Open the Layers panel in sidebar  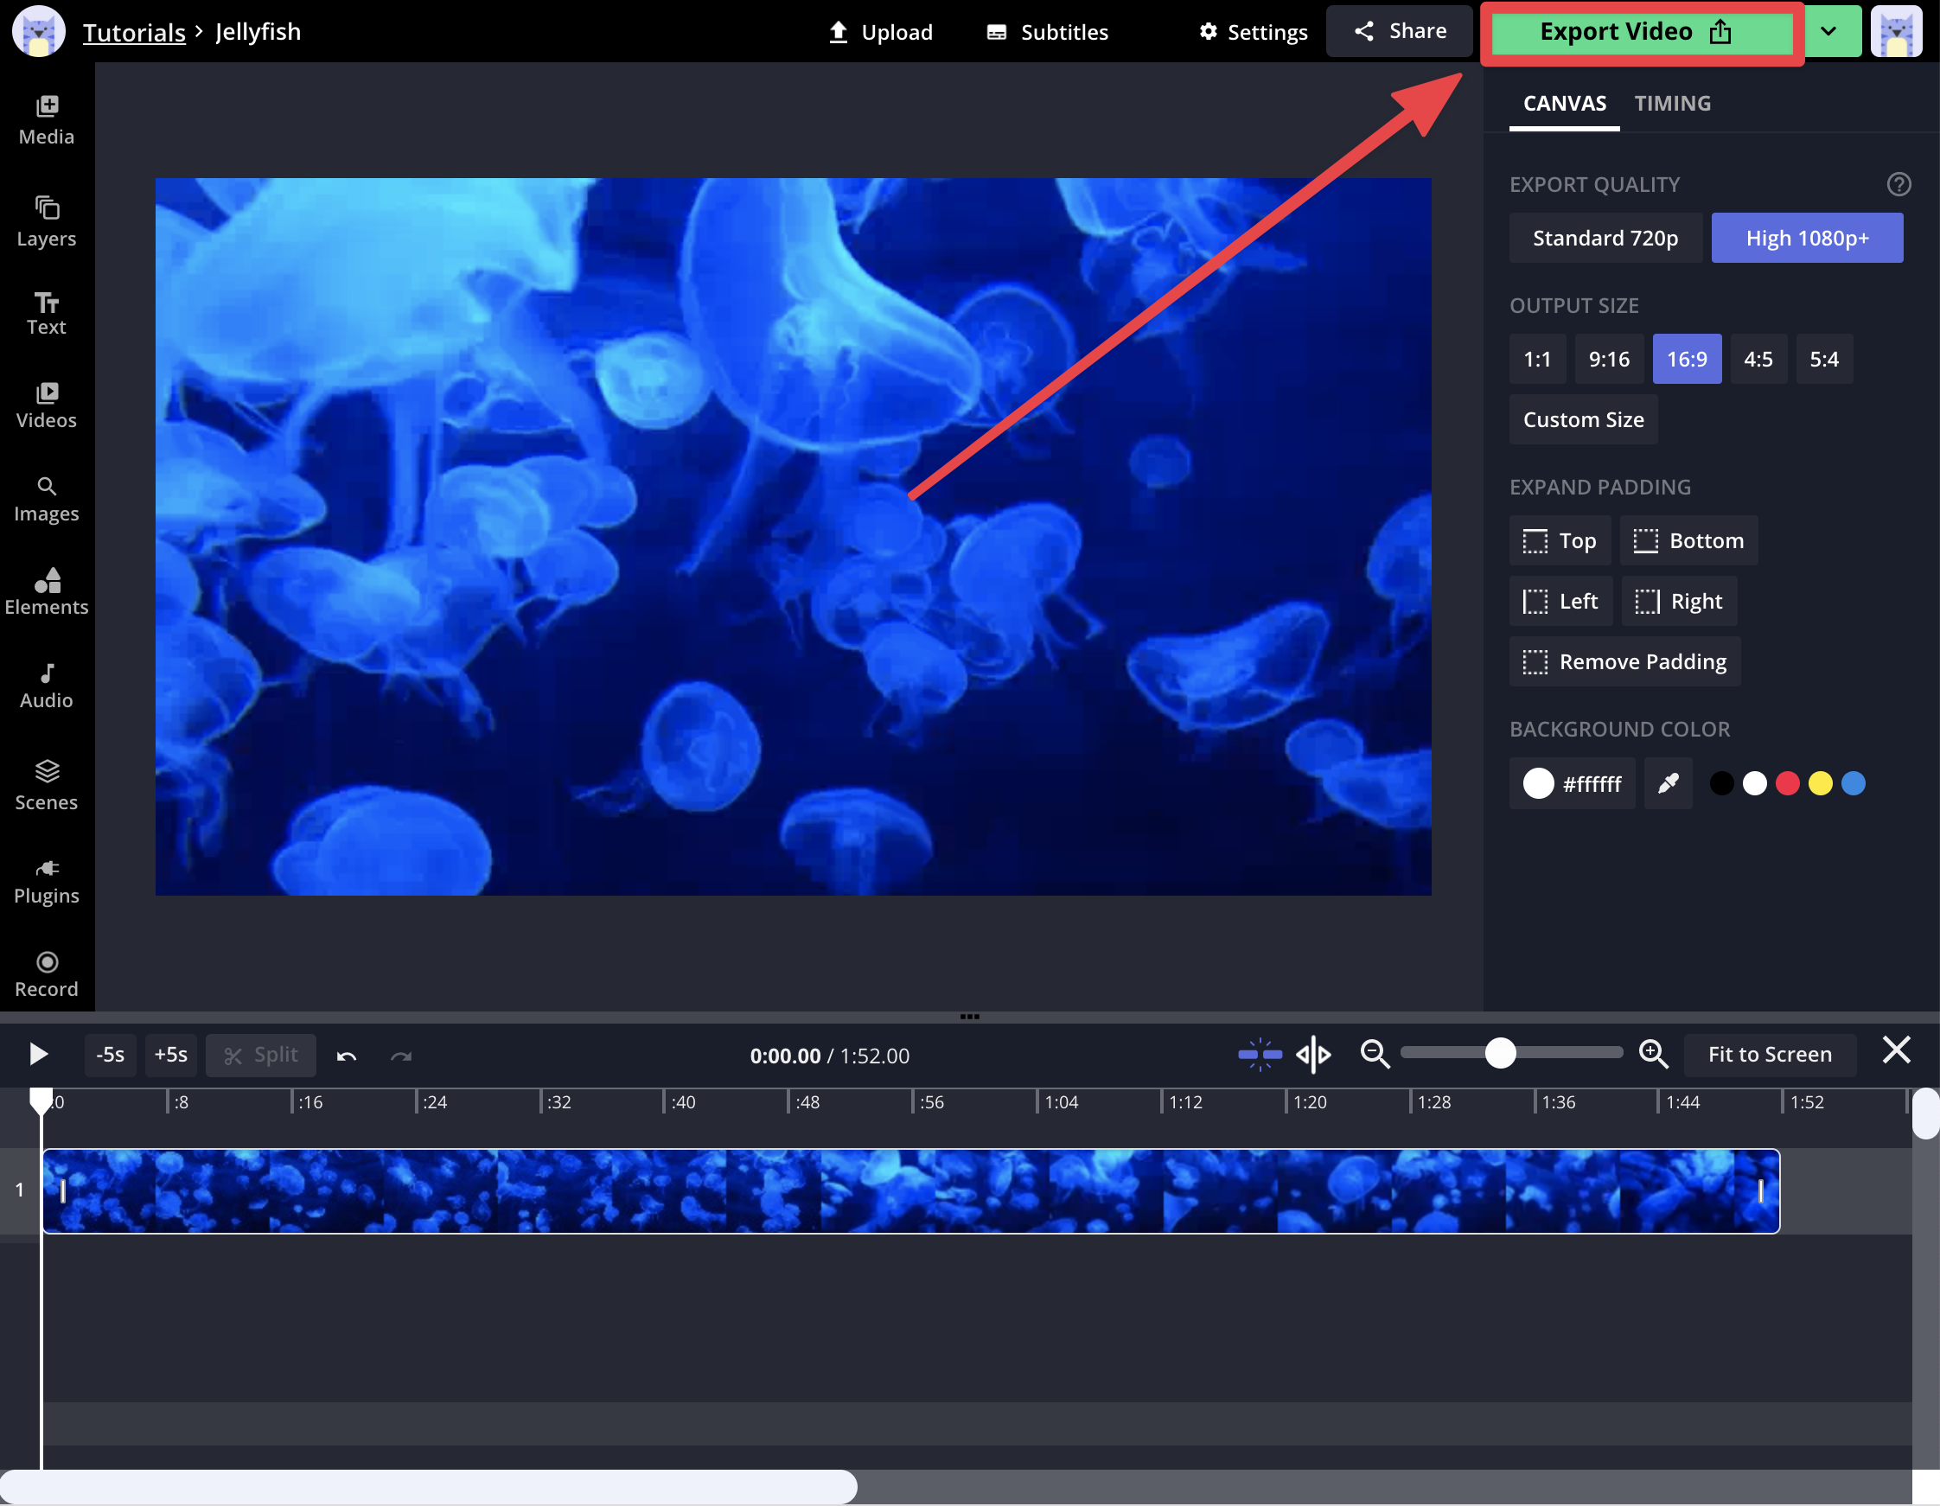pyautogui.click(x=46, y=221)
